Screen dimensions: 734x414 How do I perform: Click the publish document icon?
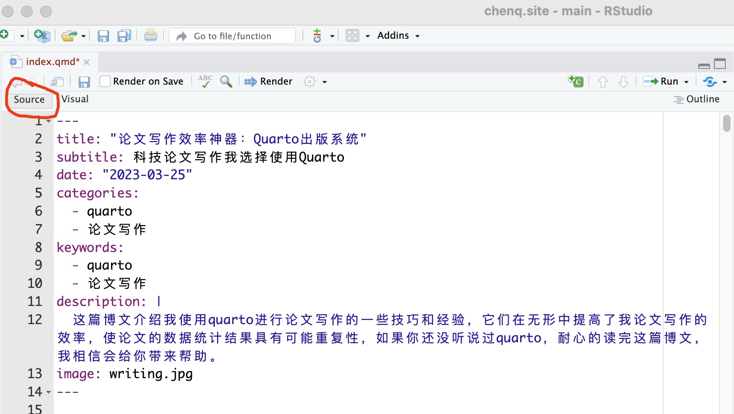pyautogui.click(x=710, y=82)
